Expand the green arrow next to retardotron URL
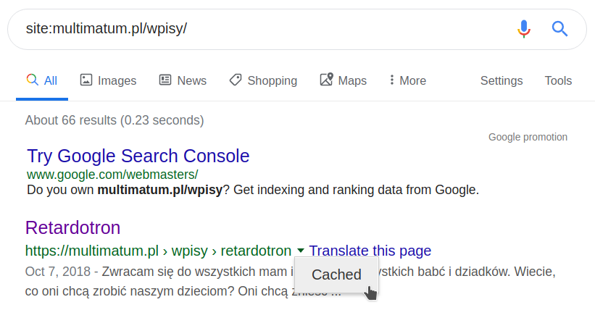The width and height of the screenshot is (595, 310). (301, 251)
